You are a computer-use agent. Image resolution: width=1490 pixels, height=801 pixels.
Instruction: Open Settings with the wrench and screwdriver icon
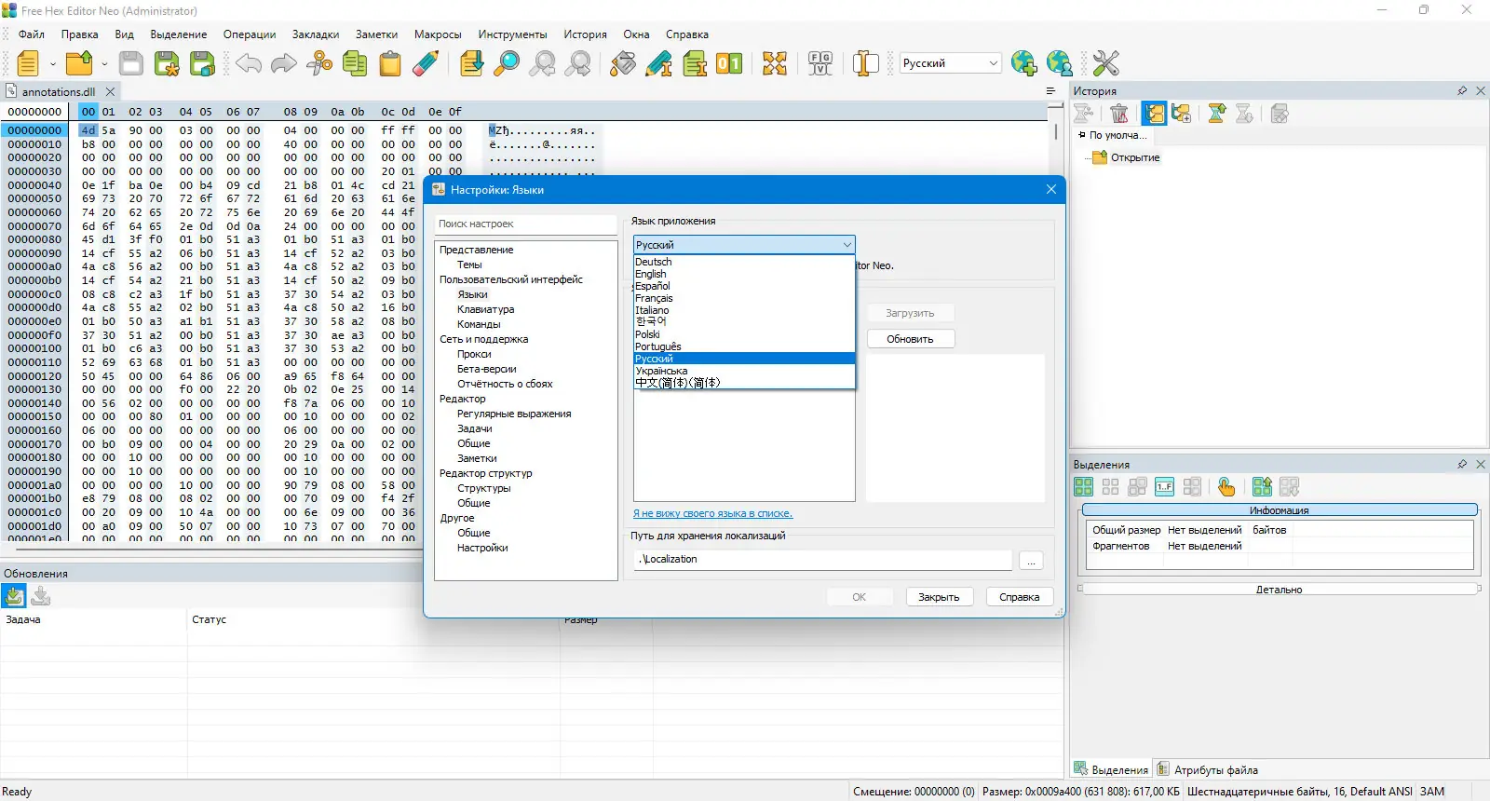point(1106,63)
